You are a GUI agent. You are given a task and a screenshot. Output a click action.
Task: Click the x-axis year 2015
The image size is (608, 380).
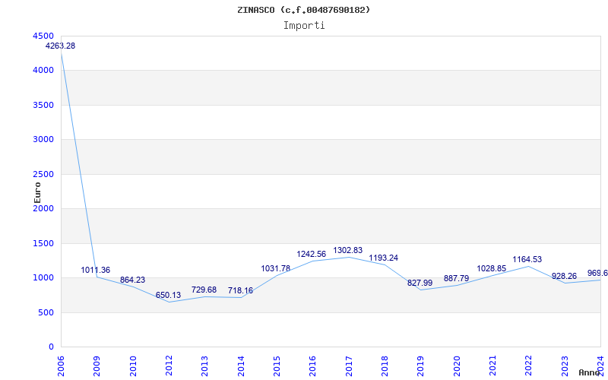pos(277,366)
